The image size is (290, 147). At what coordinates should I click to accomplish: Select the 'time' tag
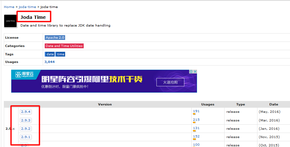[x=60, y=54]
